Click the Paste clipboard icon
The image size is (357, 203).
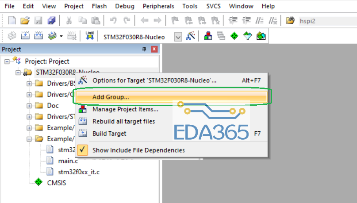(x=96, y=21)
